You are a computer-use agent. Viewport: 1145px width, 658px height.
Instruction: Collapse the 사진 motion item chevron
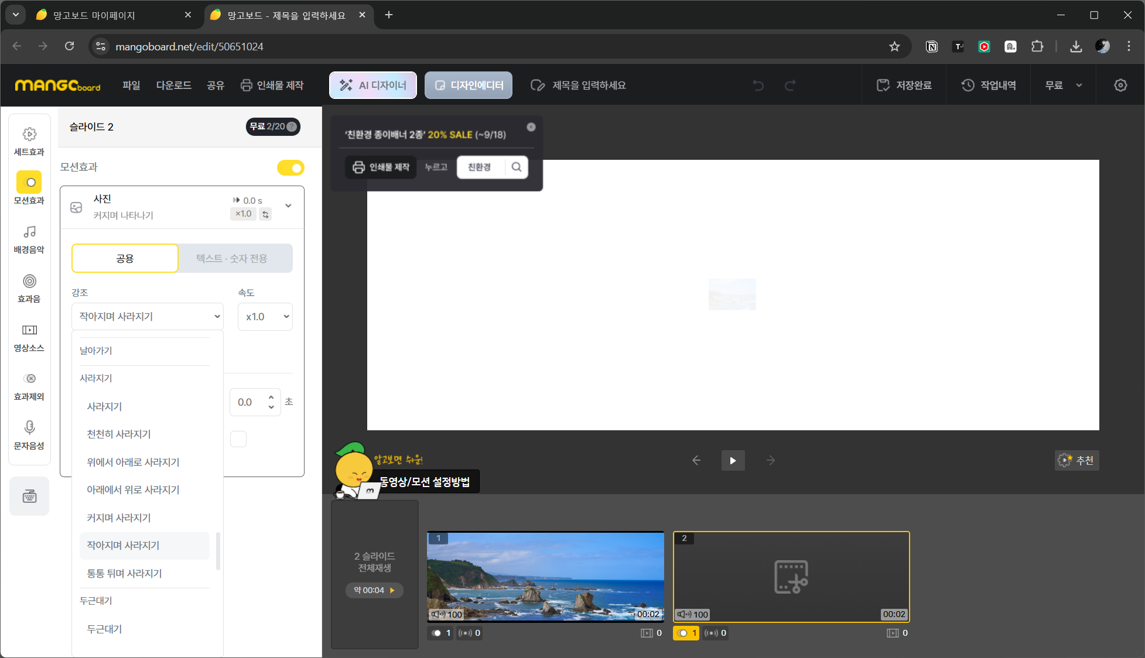click(288, 205)
